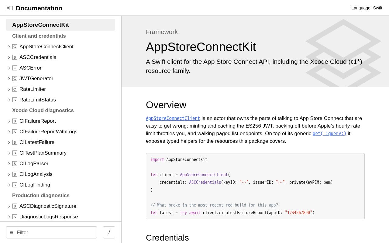Expand the AppStoreConnectClient tree node
The width and height of the screenshot is (389, 243).
coord(9,47)
